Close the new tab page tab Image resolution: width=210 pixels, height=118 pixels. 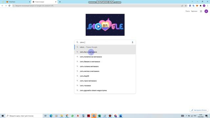pyautogui.click(x=56, y=2)
